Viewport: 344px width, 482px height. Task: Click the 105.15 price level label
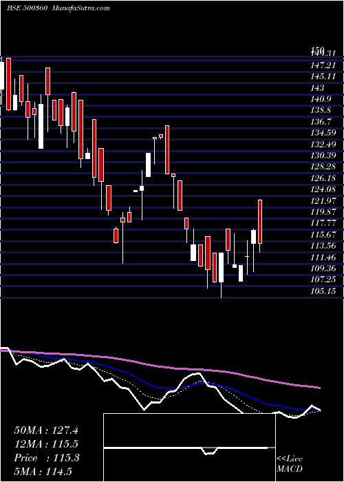pyautogui.click(x=323, y=291)
